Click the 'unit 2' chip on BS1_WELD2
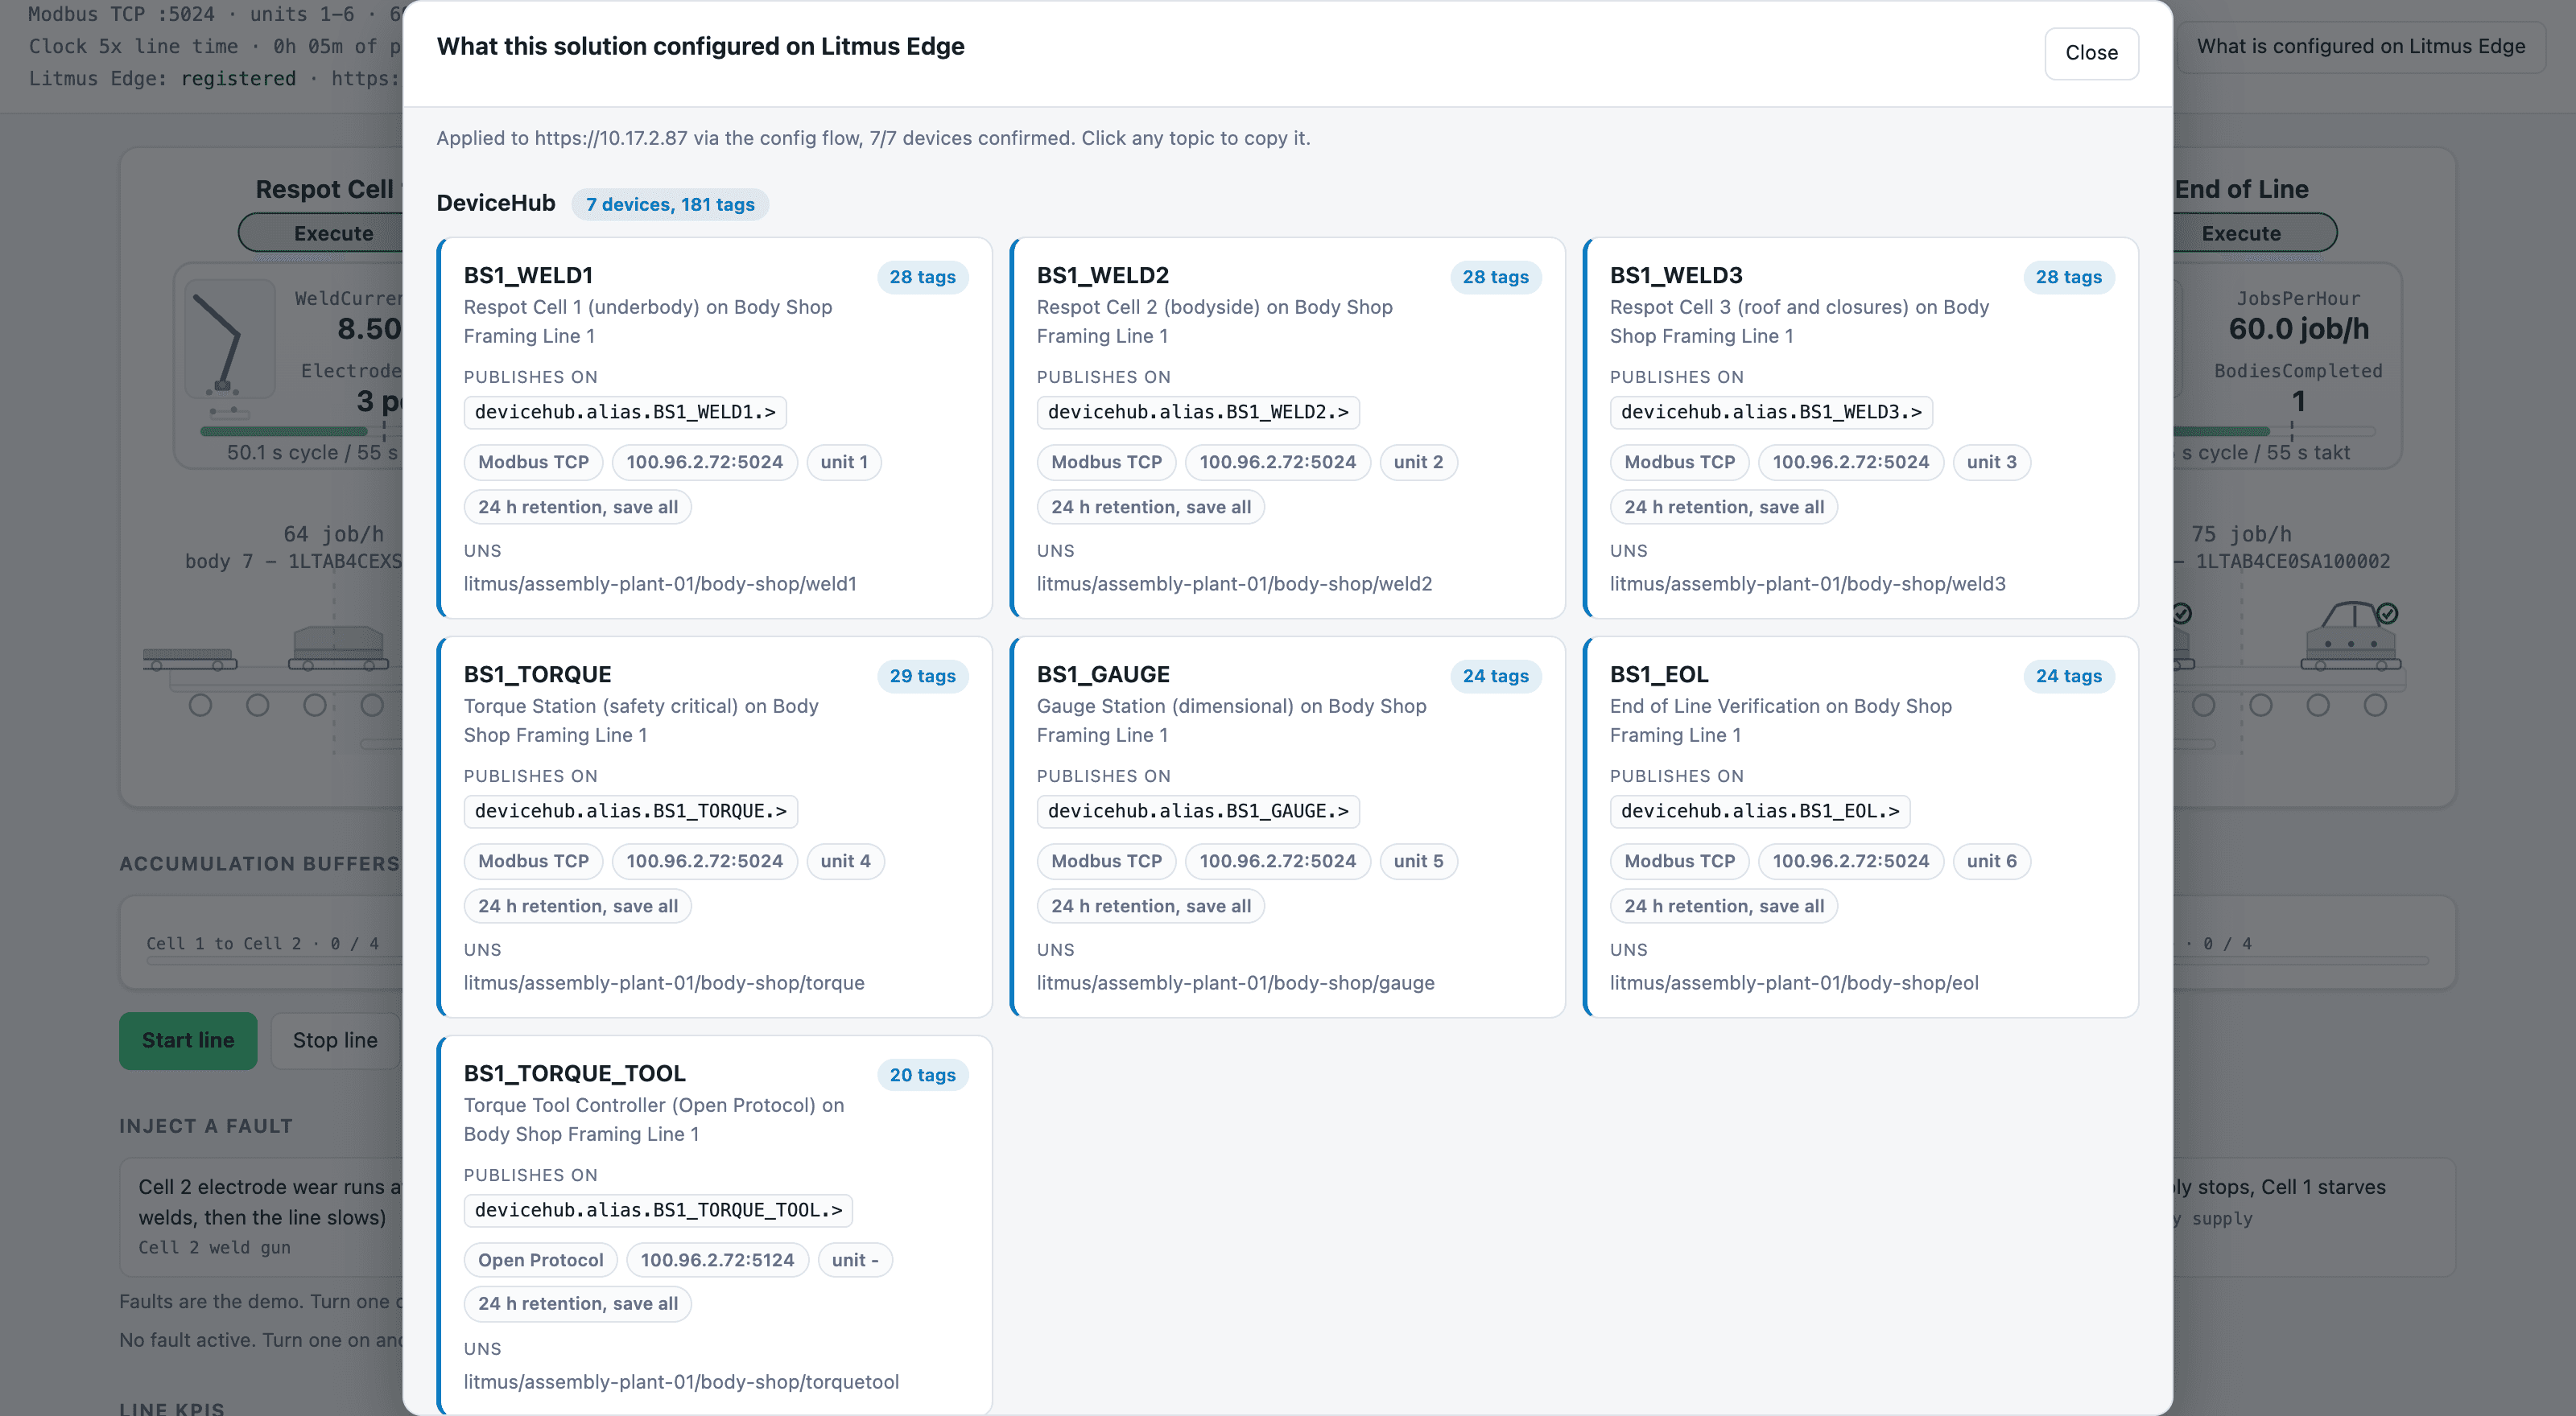2576x1416 pixels. pyautogui.click(x=1418, y=462)
